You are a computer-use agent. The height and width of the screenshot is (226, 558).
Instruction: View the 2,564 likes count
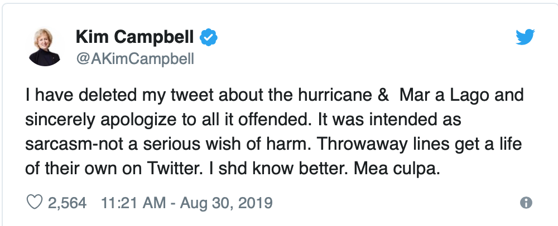pos(68,203)
